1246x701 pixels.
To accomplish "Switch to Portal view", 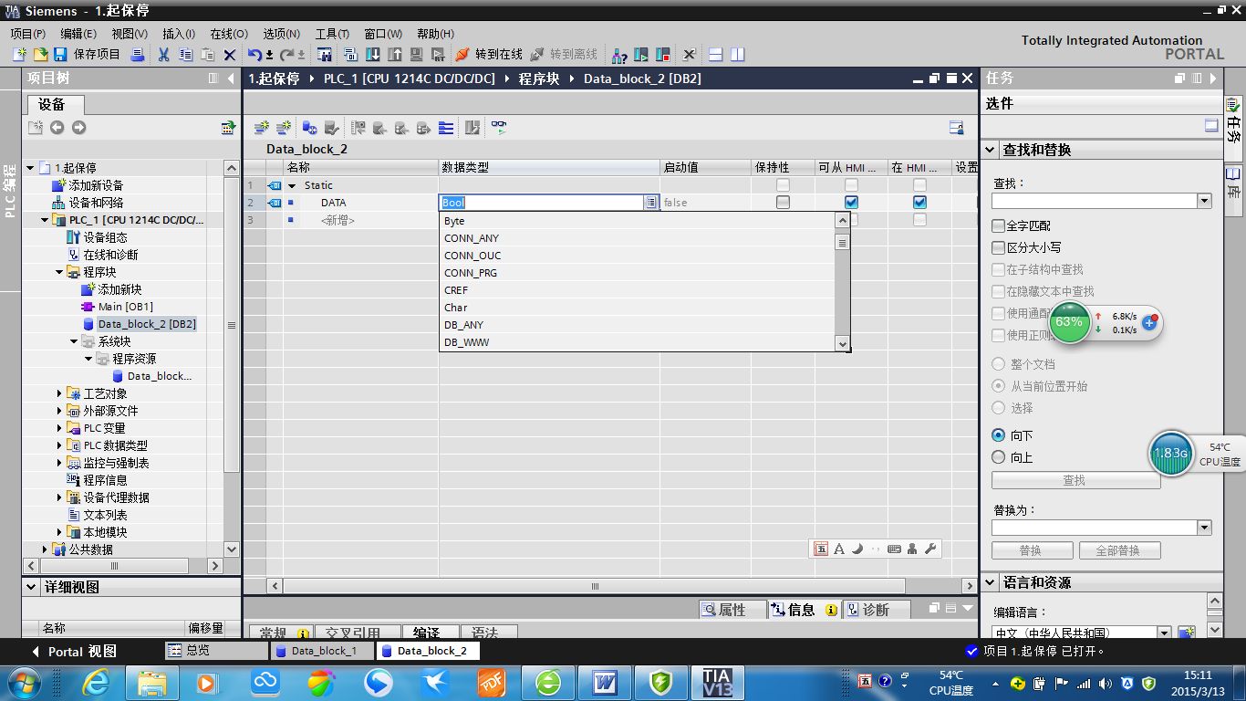I will click(x=73, y=652).
